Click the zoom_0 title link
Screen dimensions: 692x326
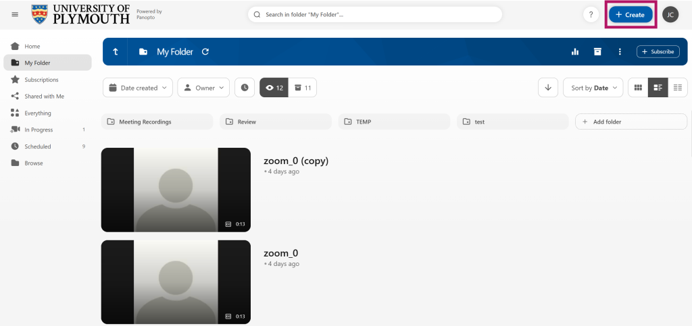[280, 253]
